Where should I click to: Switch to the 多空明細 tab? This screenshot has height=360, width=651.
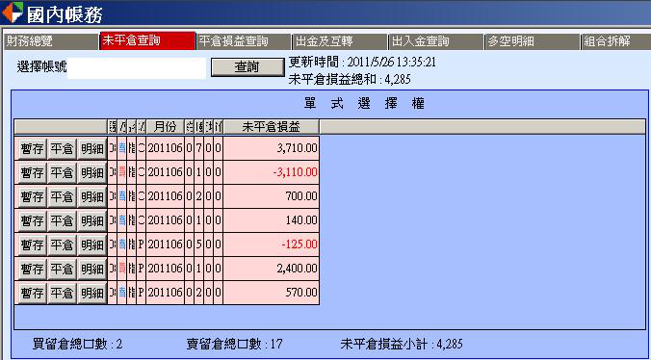[x=533, y=41]
